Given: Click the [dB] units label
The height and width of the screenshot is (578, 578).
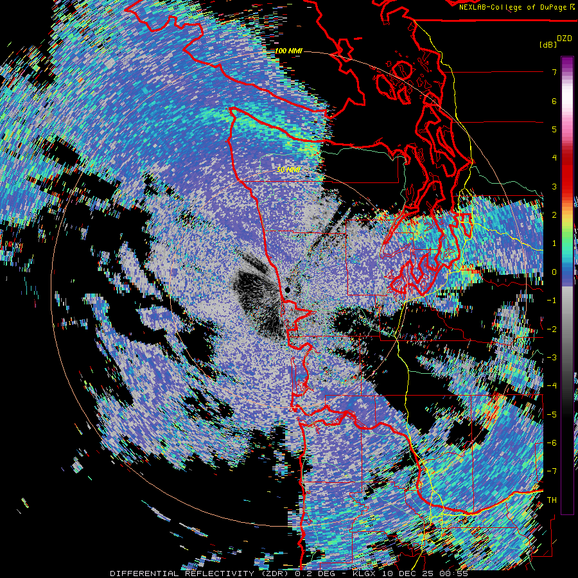Looking at the screenshot, I should point(548,44).
